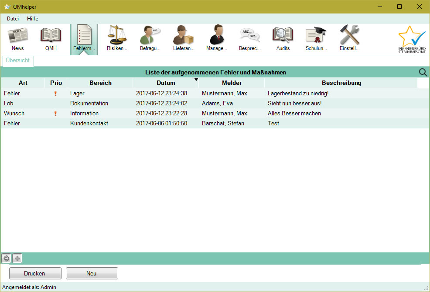This screenshot has width=430, height=292.
Task: Sort by the Melder column header
Action: point(232,83)
